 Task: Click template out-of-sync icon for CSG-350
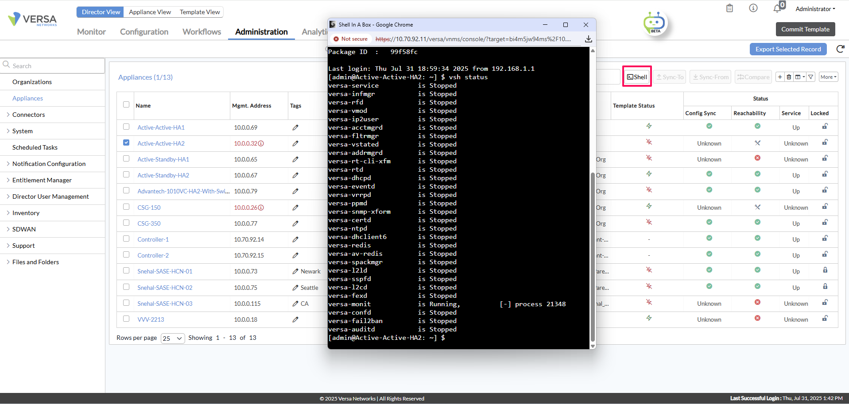click(649, 222)
